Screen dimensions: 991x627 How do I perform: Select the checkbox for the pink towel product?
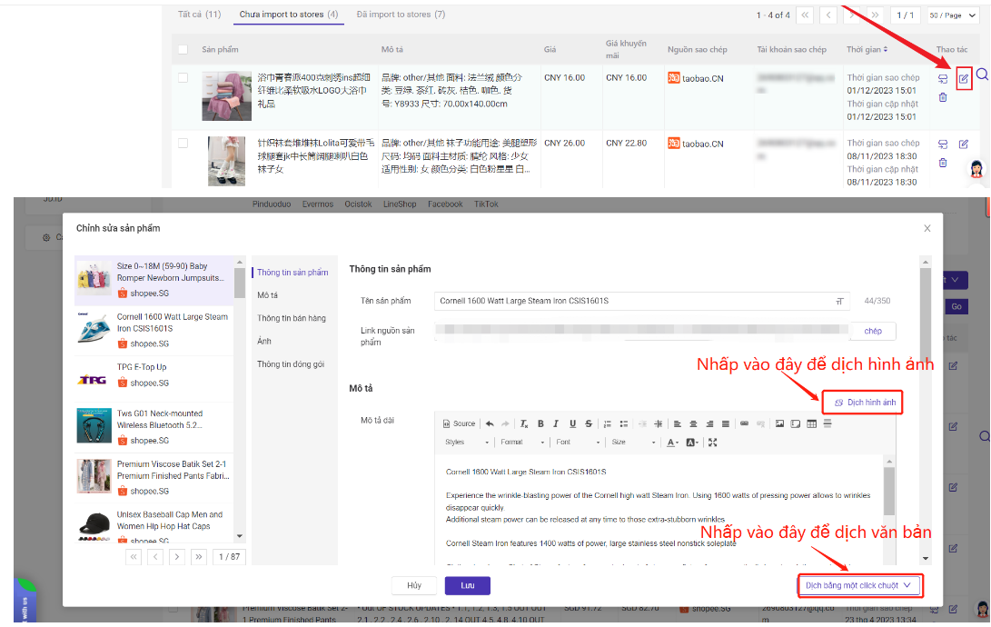pos(183,78)
